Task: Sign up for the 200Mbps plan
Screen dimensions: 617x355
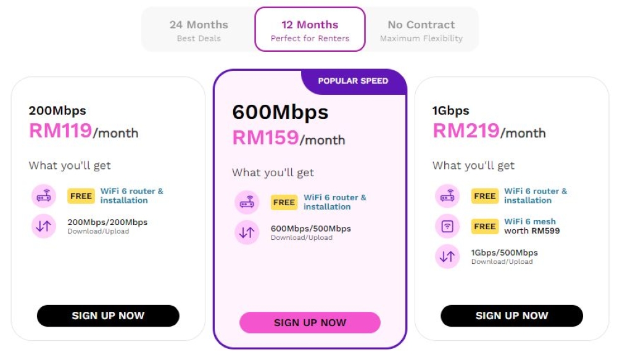Action: tap(108, 316)
